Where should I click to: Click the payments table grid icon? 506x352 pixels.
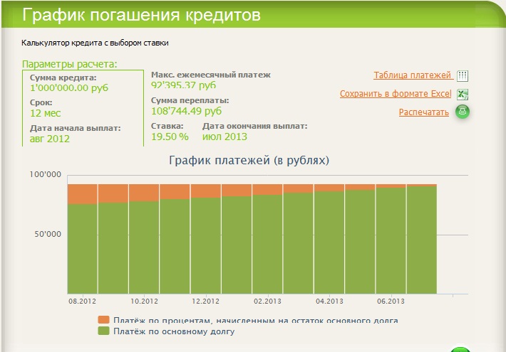[x=463, y=76]
